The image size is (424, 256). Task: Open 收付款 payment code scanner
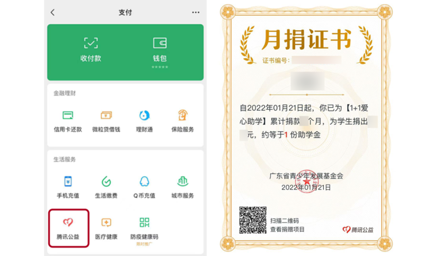point(91,50)
